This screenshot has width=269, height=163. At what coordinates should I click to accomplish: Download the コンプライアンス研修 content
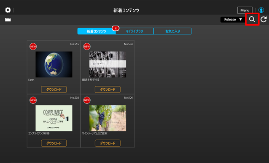pos(54,143)
